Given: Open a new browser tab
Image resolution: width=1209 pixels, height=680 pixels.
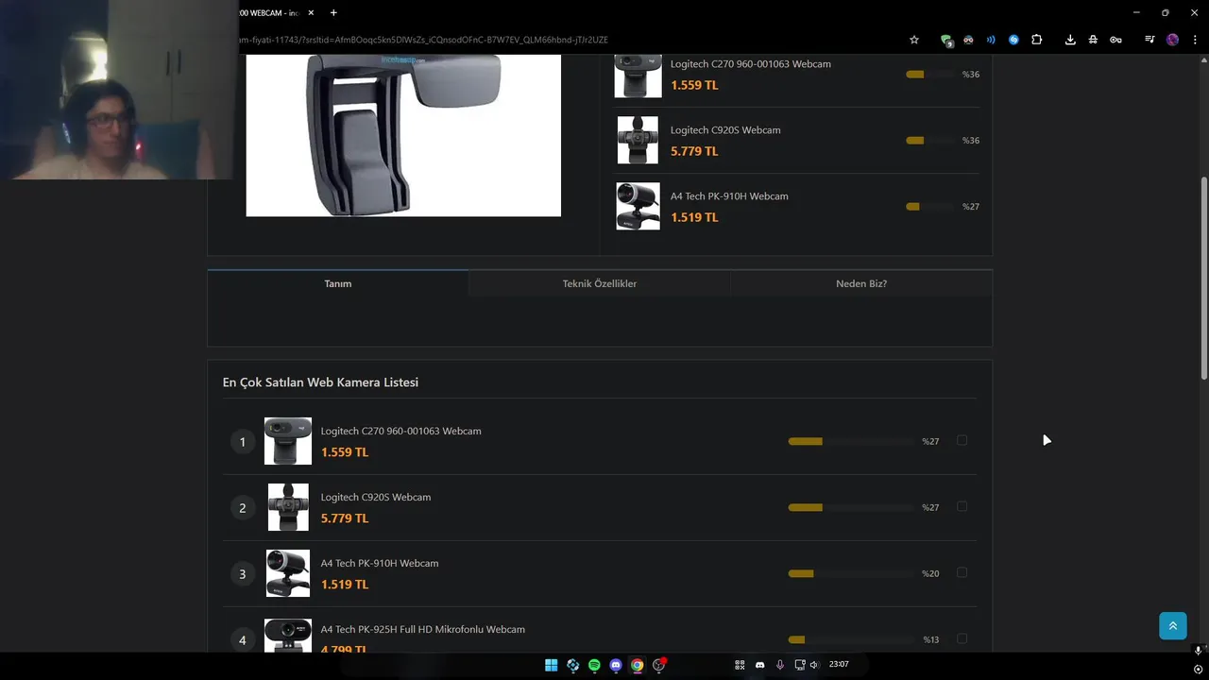Looking at the screenshot, I should pos(333,12).
